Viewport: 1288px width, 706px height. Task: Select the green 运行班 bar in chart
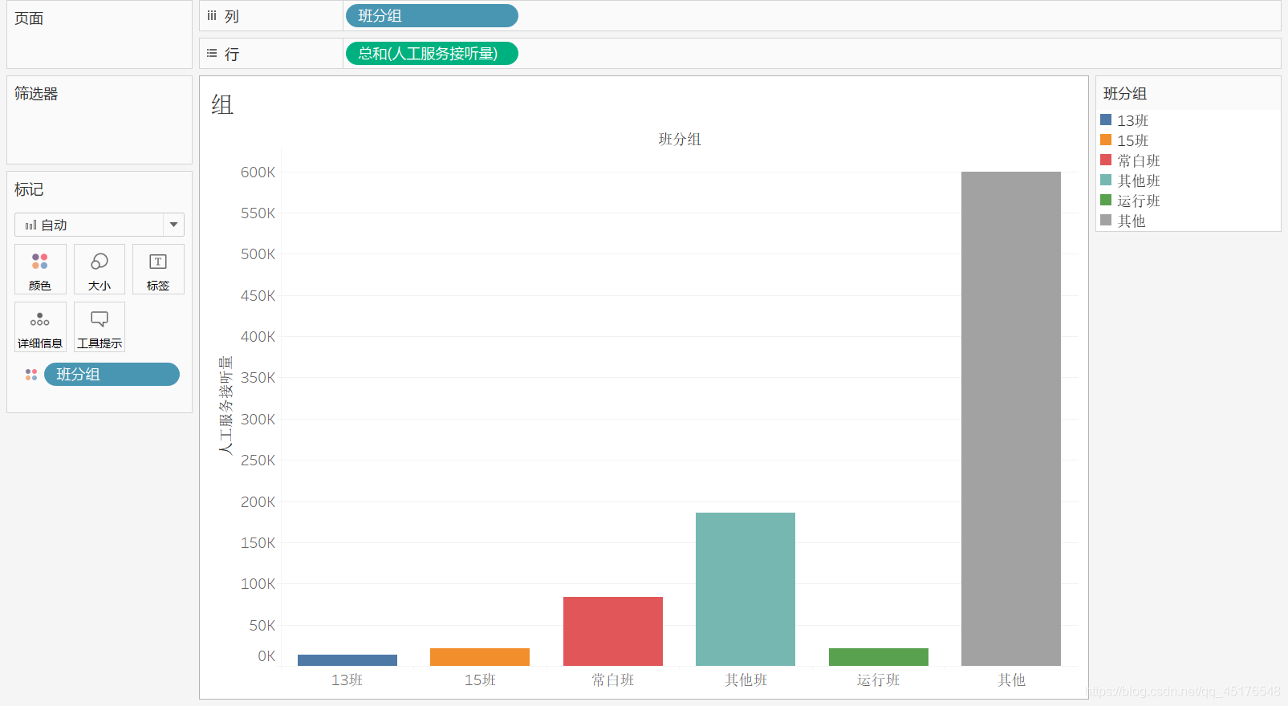pos(879,657)
